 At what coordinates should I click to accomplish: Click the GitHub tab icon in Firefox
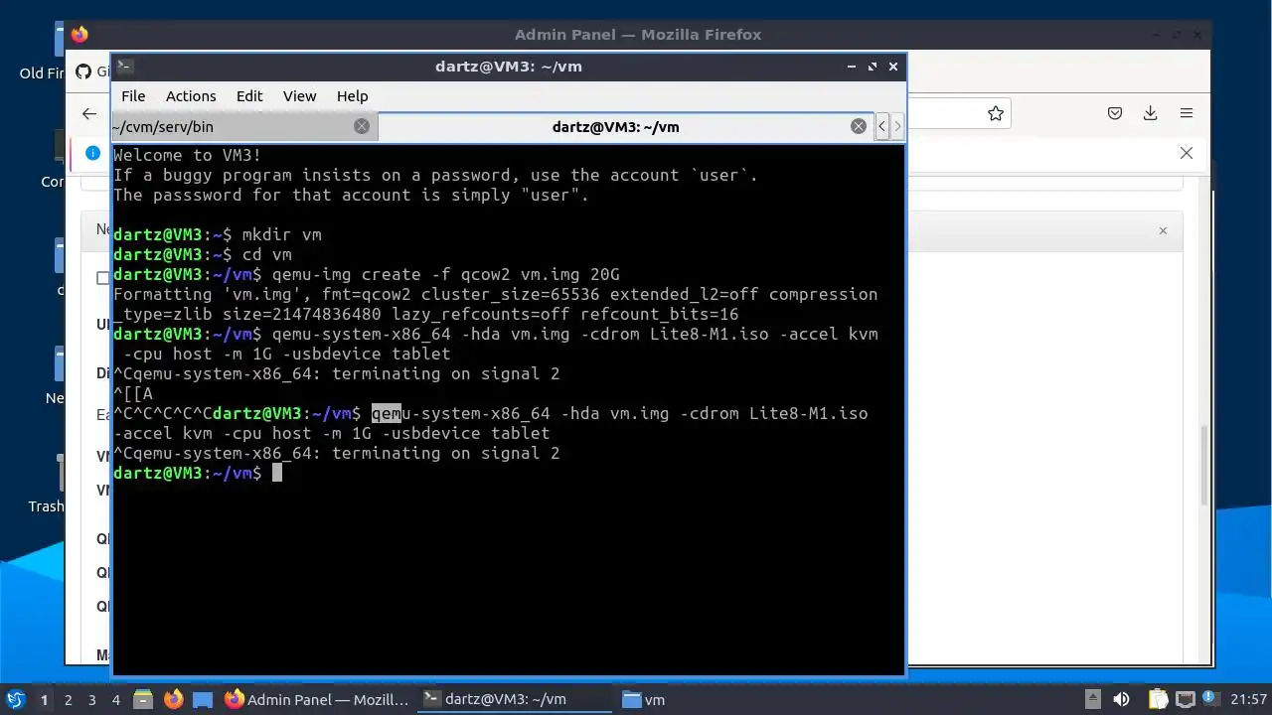[x=83, y=71]
